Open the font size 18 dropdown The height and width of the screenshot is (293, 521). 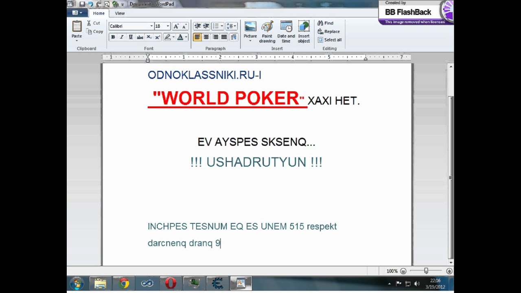(x=168, y=26)
